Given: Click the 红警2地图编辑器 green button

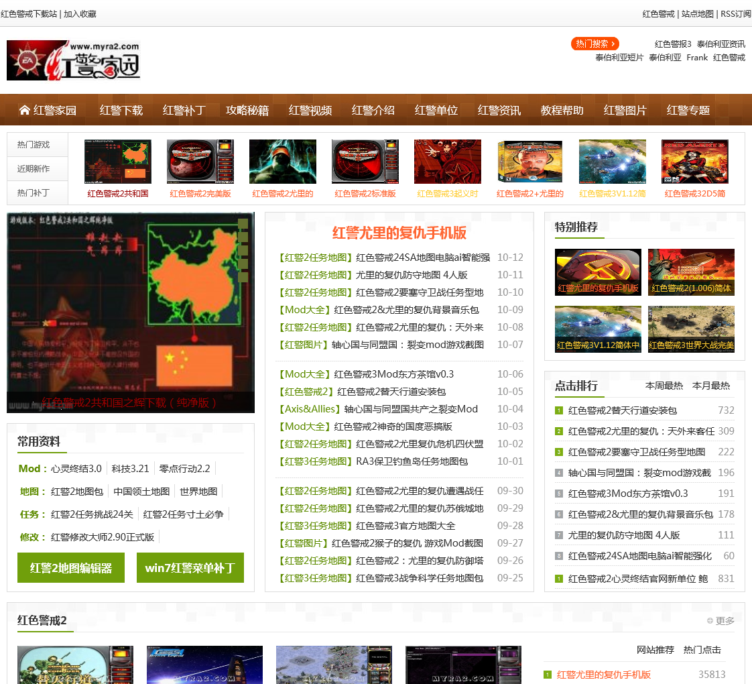Looking at the screenshot, I should tap(71, 568).
